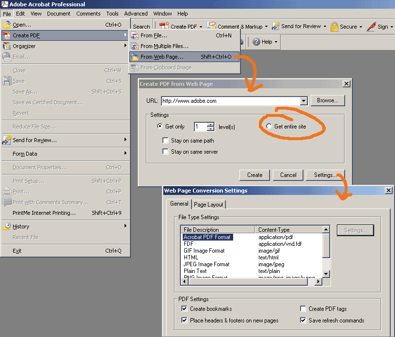Click the levels number input field
The height and width of the screenshot is (337, 395).
(x=201, y=126)
